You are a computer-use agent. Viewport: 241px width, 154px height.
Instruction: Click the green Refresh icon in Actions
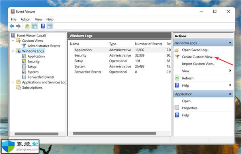[177, 78]
